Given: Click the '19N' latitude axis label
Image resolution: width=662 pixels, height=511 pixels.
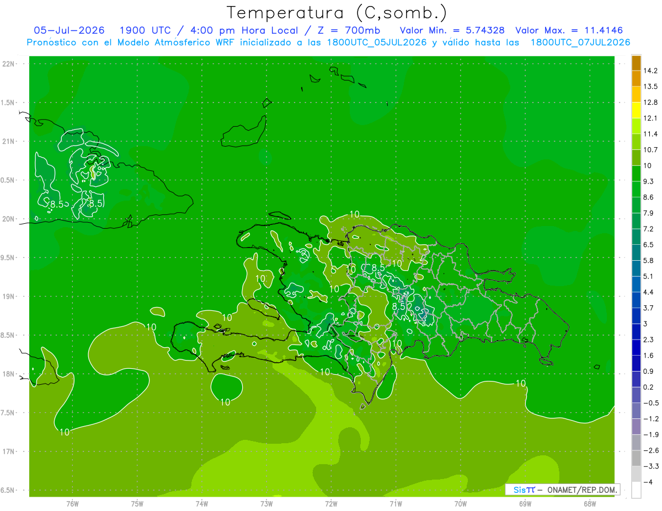Looking at the screenshot, I should point(8,296).
